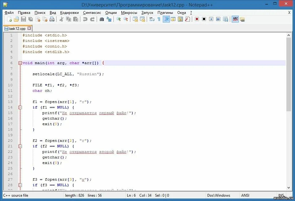Save the current recorded macro icon
The height and width of the screenshot is (201, 295).
[225, 19]
